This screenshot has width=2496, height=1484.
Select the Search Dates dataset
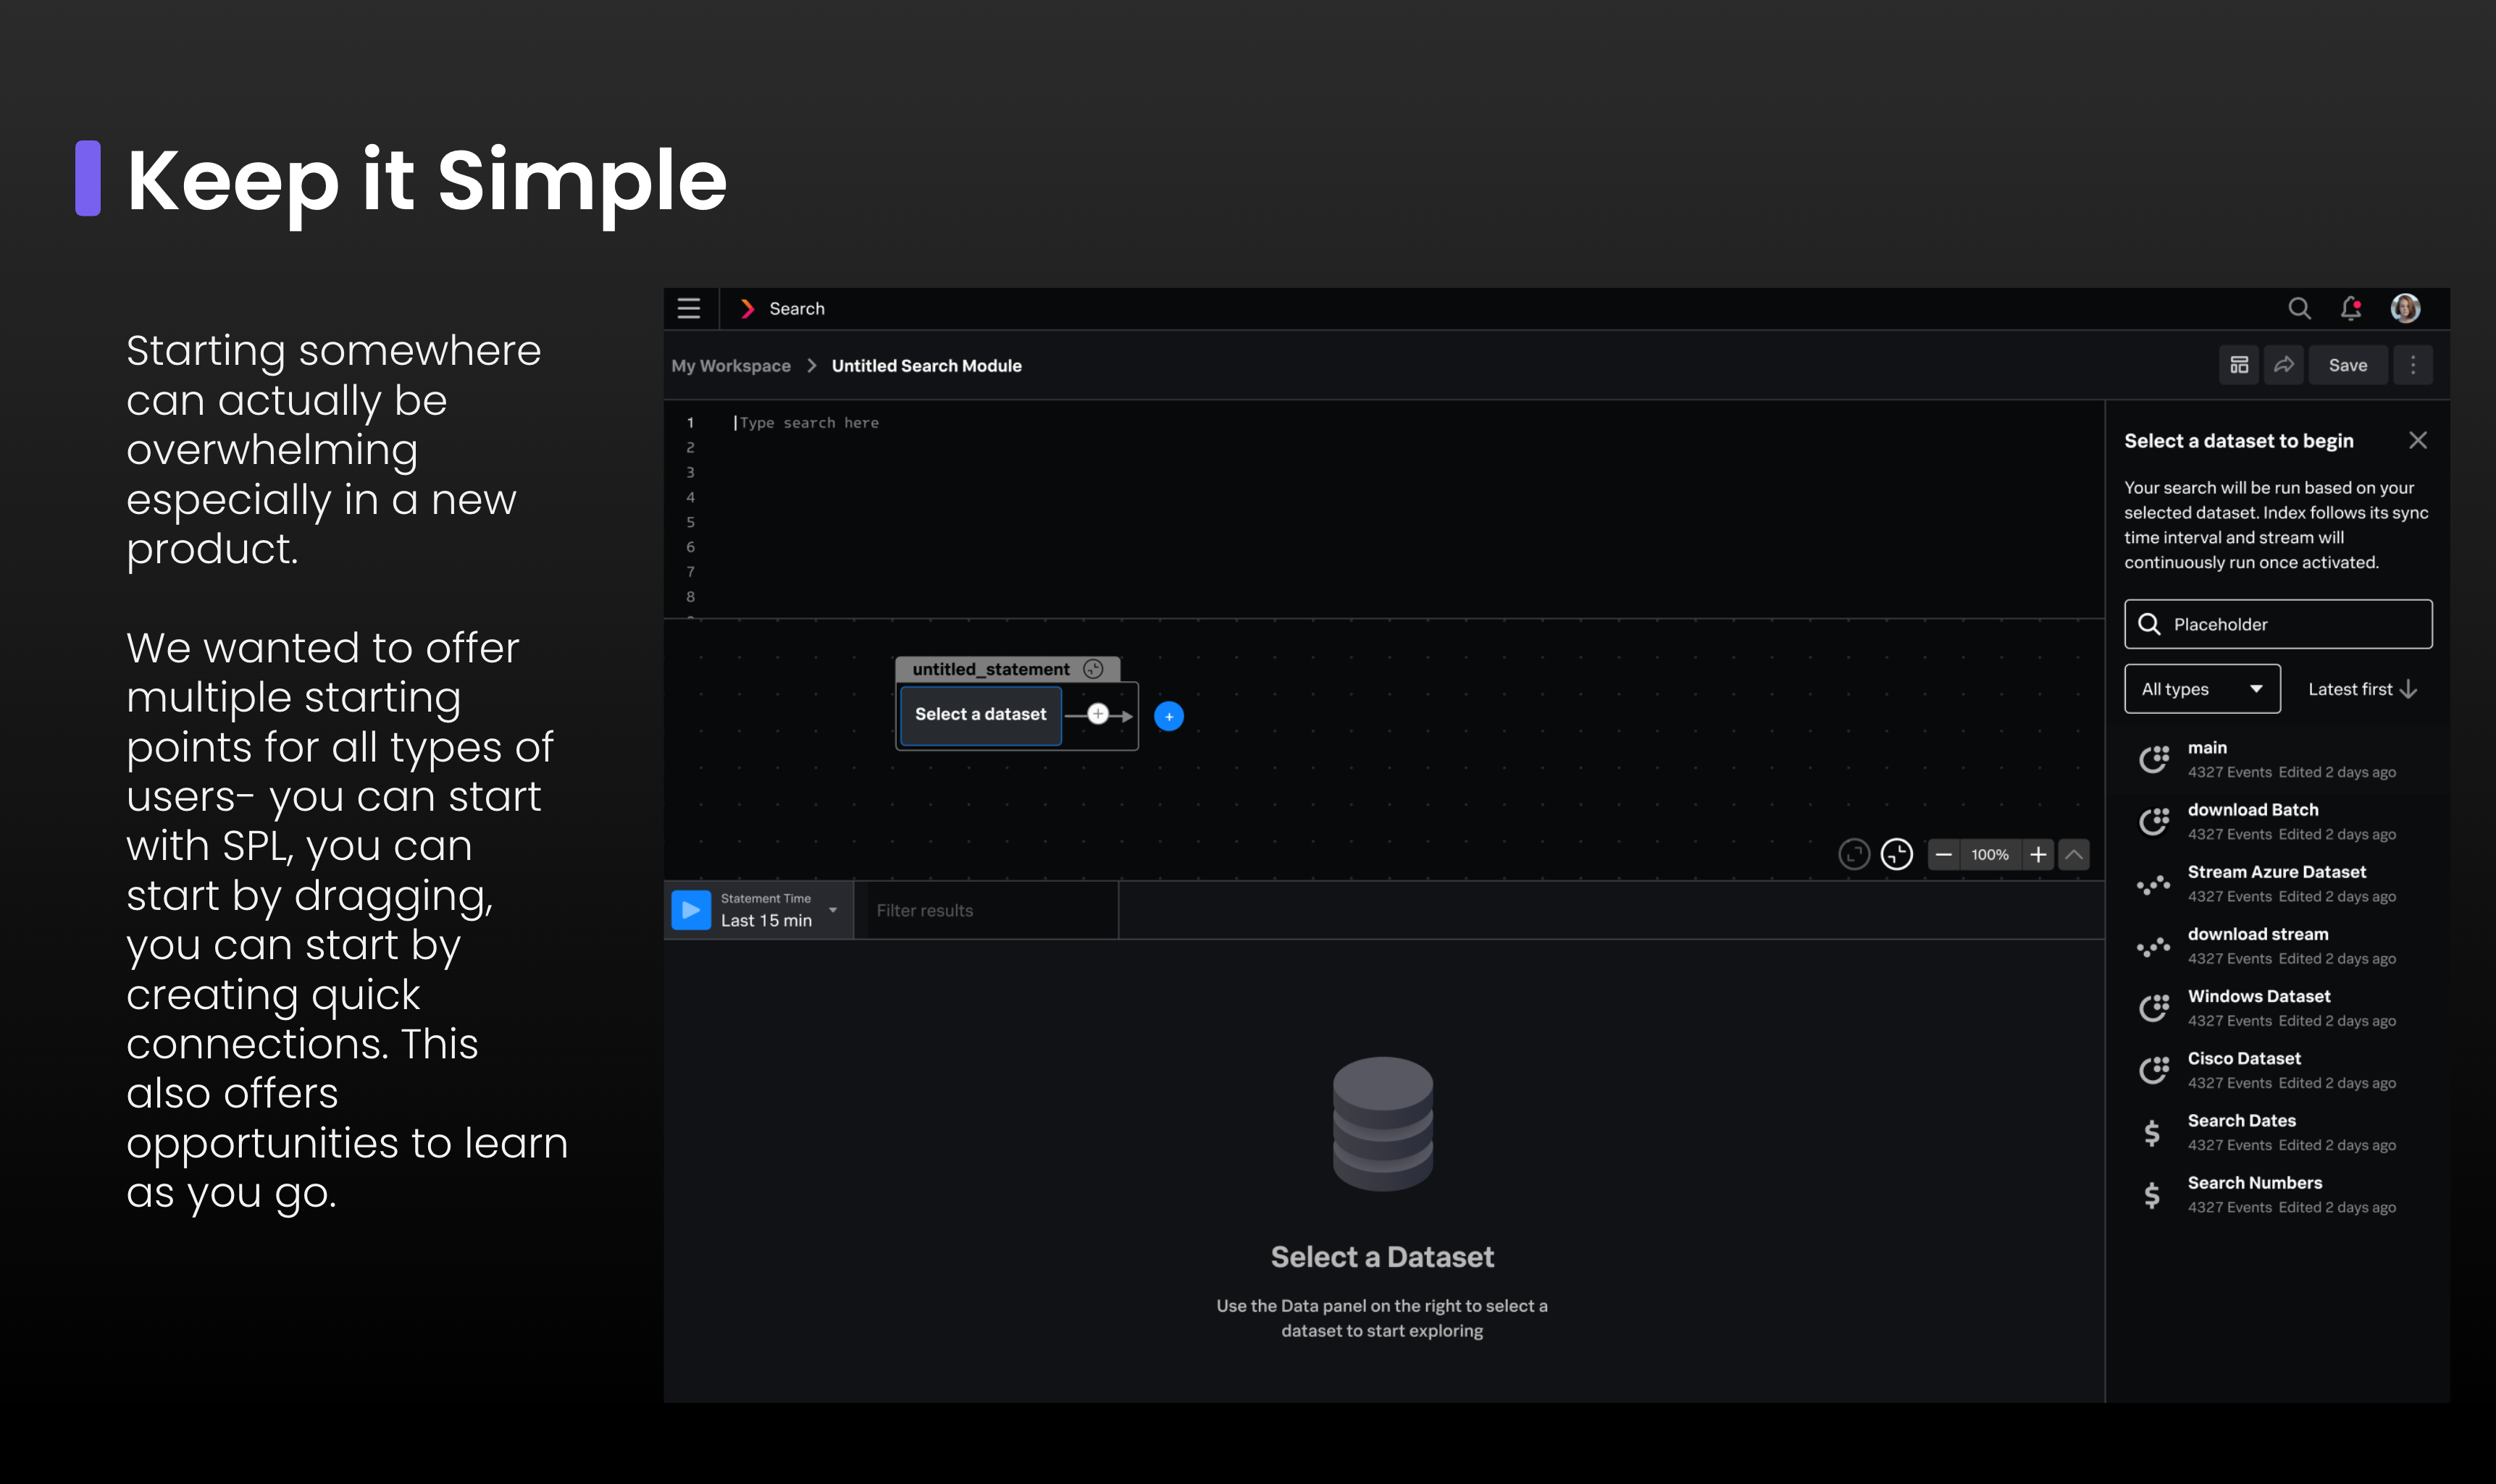[2278, 1132]
